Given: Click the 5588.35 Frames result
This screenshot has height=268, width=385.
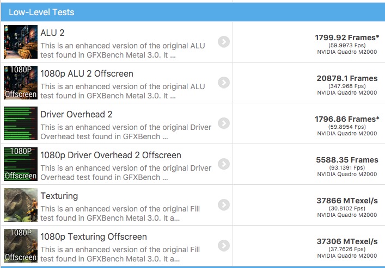Looking at the screenshot, I should (347, 160).
